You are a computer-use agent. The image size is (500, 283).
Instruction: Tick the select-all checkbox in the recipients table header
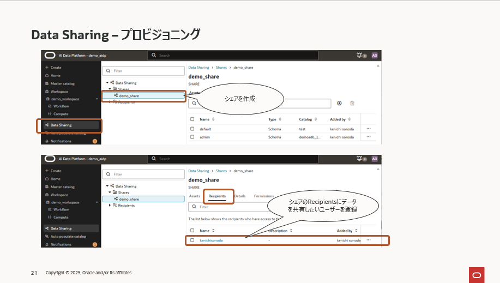(x=192, y=230)
